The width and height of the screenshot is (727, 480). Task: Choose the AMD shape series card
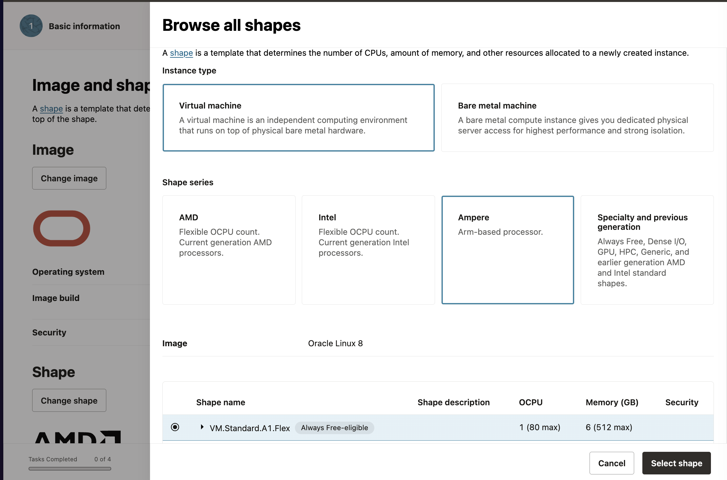(x=229, y=250)
